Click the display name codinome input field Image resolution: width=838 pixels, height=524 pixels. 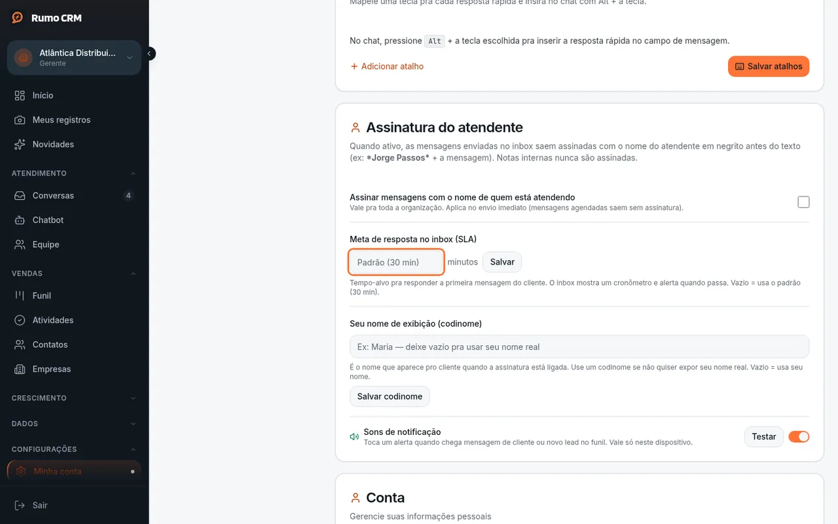(579, 346)
